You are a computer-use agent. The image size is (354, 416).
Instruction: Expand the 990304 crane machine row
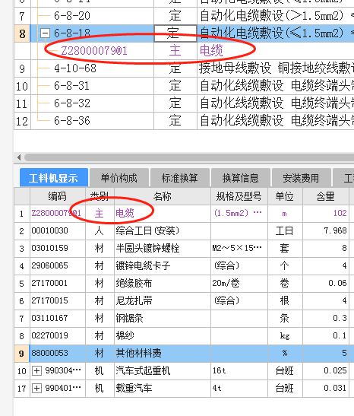coord(36,371)
